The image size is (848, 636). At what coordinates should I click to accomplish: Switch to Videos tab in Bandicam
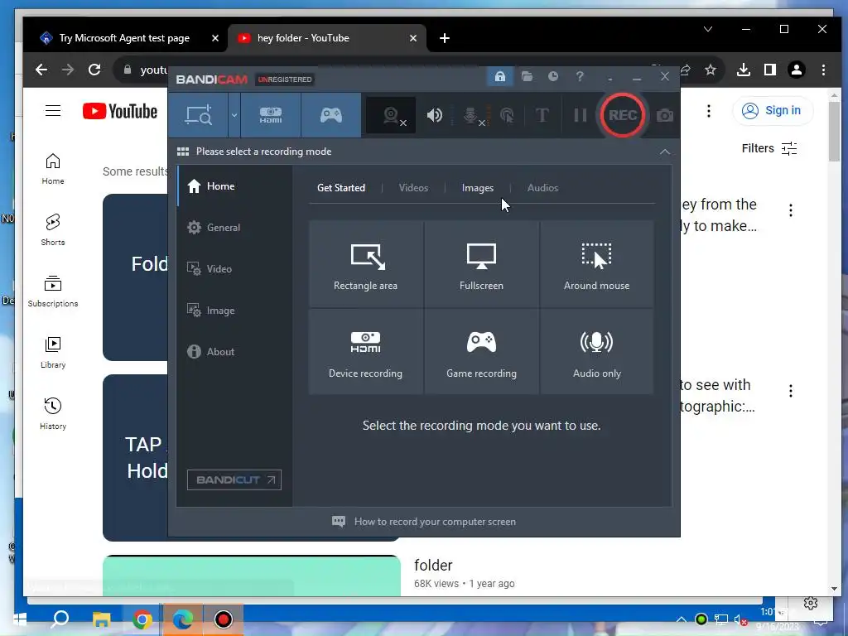coord(414,188)
